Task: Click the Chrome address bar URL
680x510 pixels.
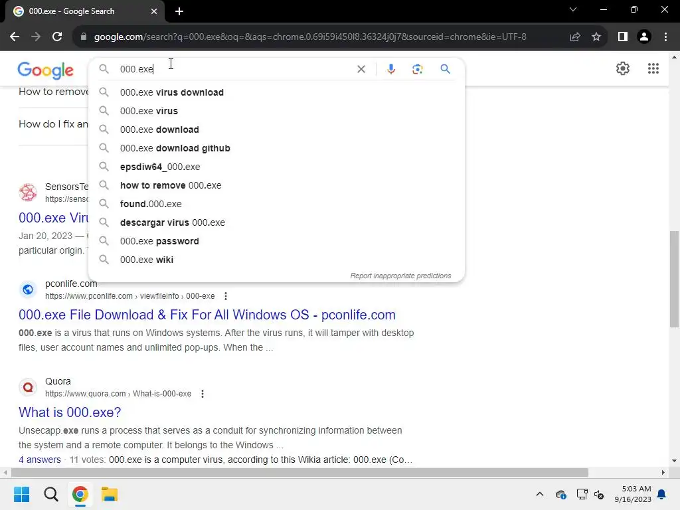Action: point(310,37)
